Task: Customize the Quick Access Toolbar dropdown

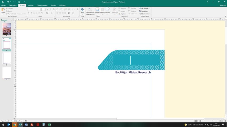Action: click(x=24, y=2)
